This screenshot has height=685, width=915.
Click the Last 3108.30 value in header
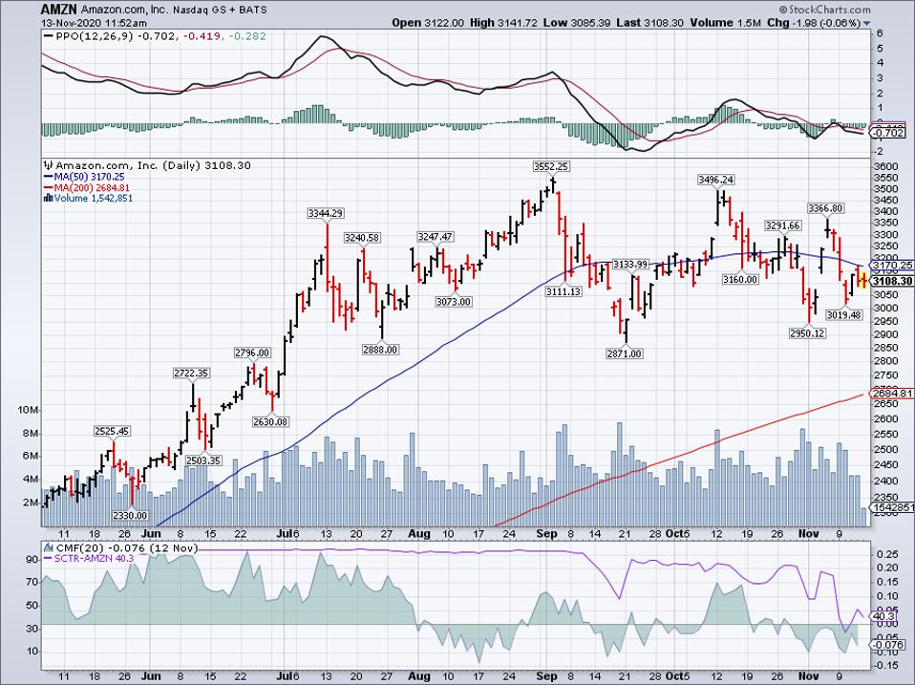[649, 23]
